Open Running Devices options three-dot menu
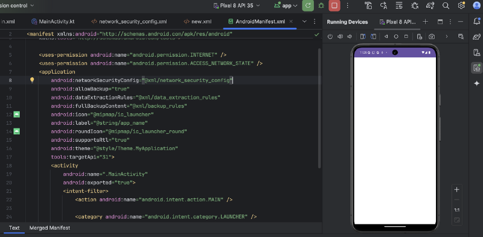Viewport: 483px width, 237px height. tap(450, 22)
